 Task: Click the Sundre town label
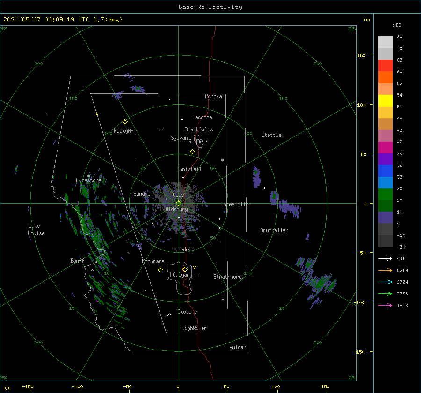tap(142, 194)
